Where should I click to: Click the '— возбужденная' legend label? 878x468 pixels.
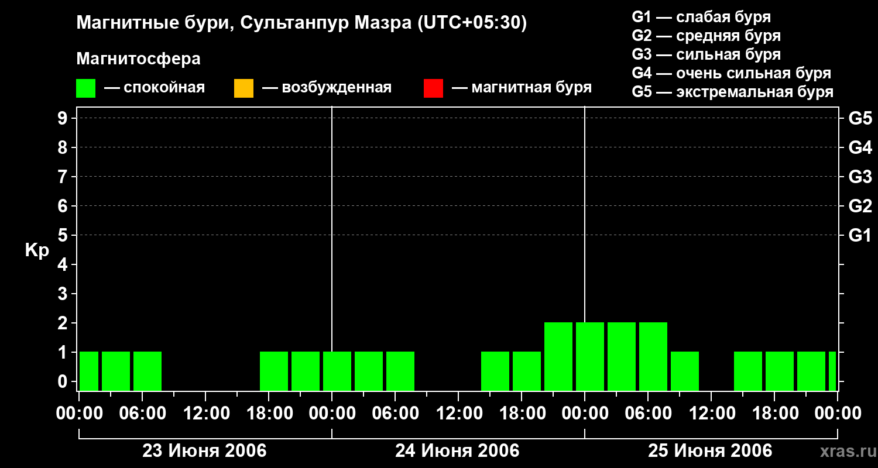coord(327,88)
